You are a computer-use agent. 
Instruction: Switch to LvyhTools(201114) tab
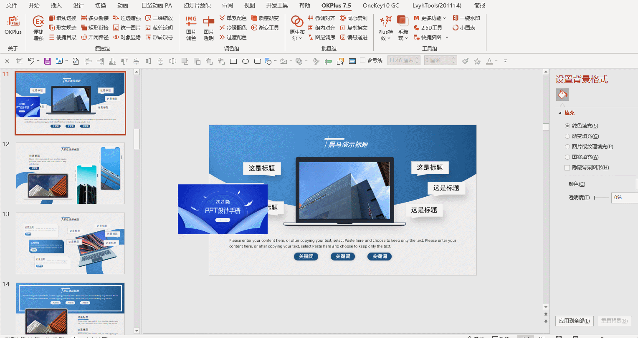[x=437, y=6]
